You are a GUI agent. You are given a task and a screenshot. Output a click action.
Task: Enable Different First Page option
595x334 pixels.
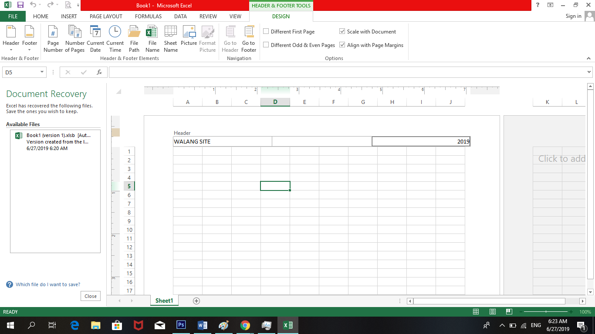tap(266, 31)
